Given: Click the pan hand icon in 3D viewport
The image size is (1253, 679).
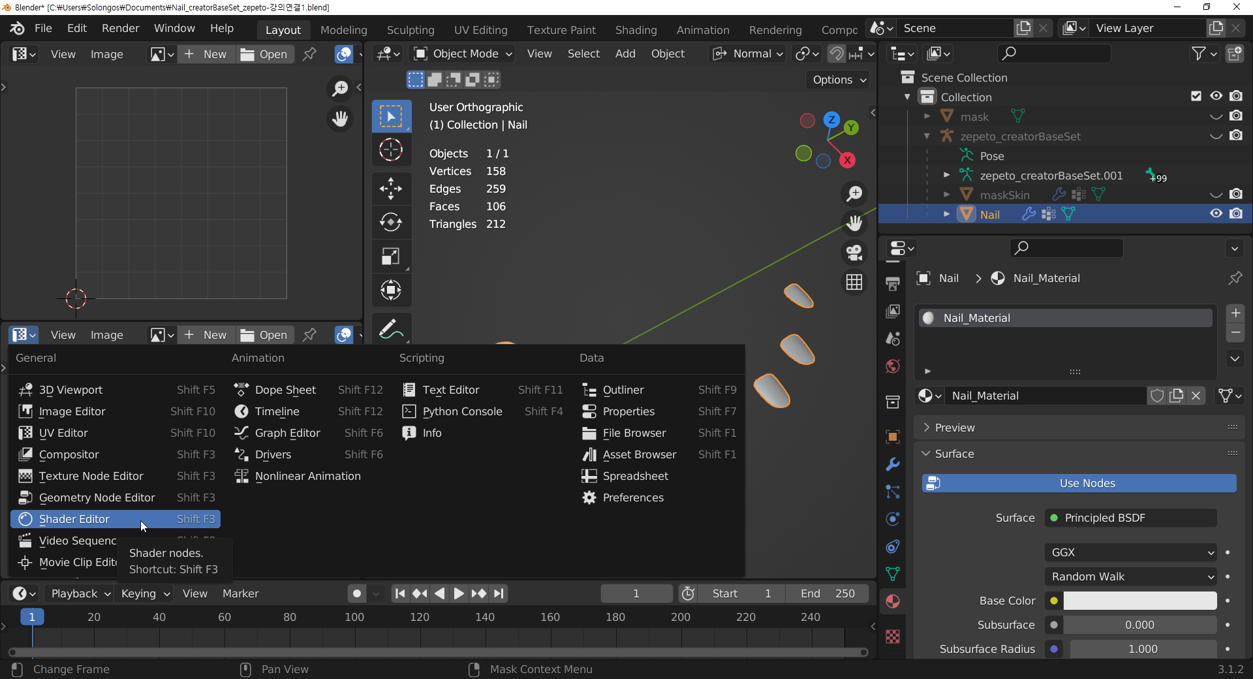Looking at the screenshot, I should [x=854, y=223].
